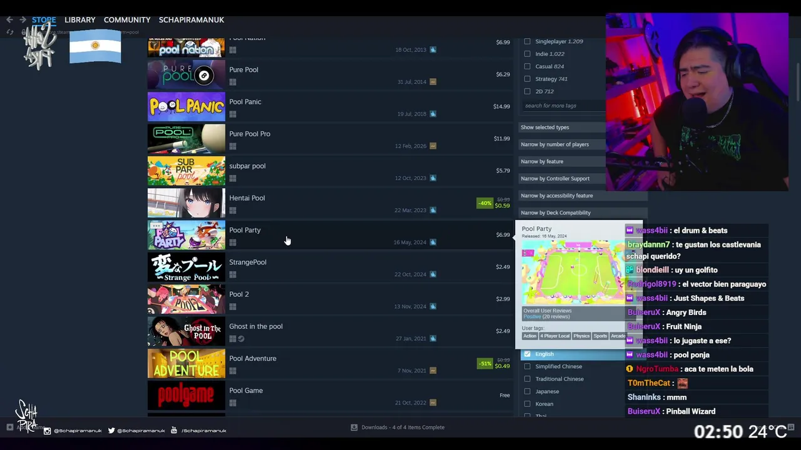Click the Pool Adventure thumbnail image
Image resolution: width=801 pixels, height=450 pixels.
point(186,364)
